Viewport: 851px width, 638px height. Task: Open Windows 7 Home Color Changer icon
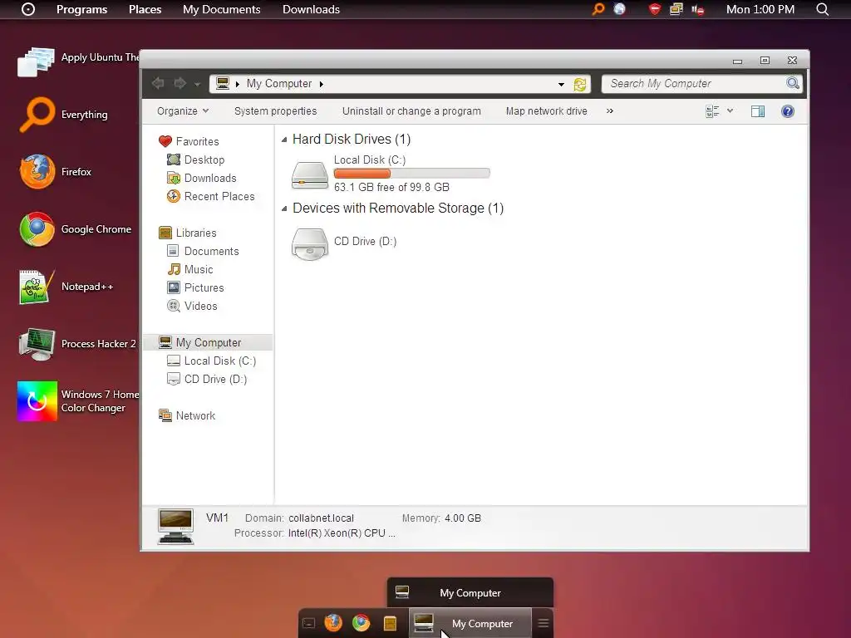(x=37, y=401)
